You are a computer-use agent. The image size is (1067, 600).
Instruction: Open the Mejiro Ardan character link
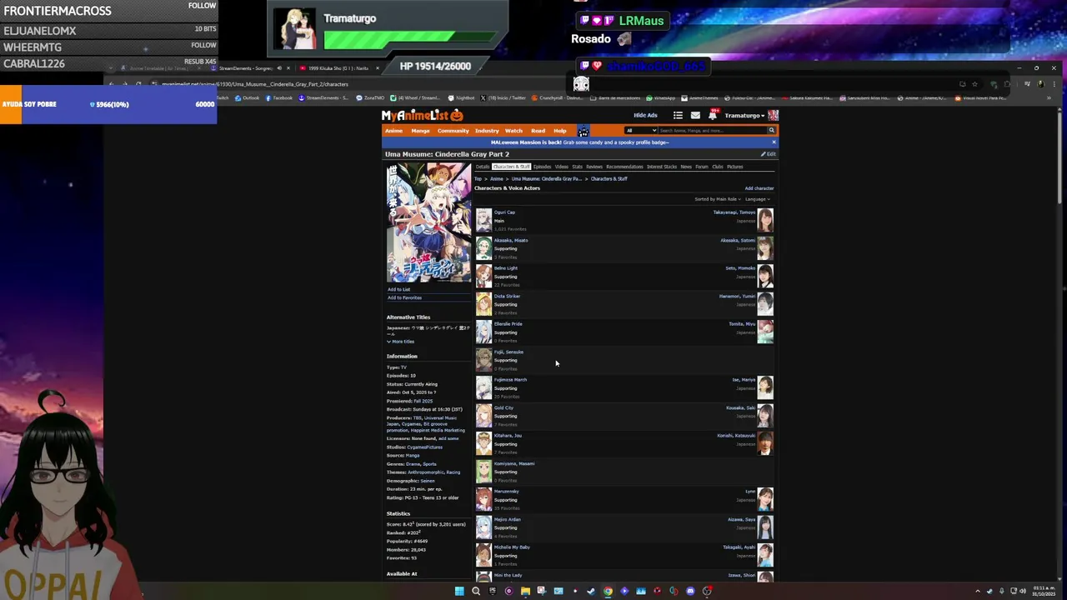click(x=507, y=519)
